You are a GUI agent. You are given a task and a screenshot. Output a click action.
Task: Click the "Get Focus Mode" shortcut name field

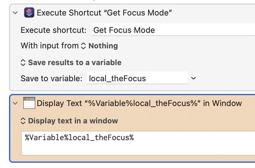tap(173, 30)
